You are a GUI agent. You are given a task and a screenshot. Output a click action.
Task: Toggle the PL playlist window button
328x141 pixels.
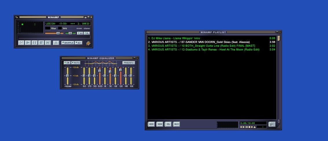(87, 33)
